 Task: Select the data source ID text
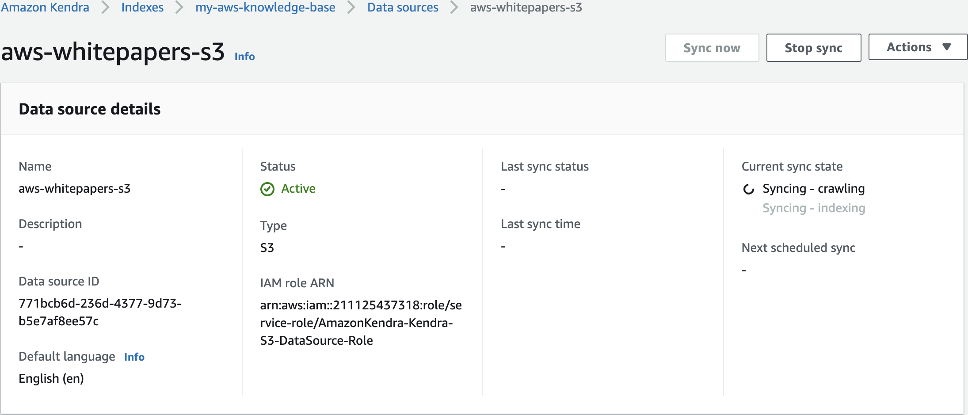[100, 312]
